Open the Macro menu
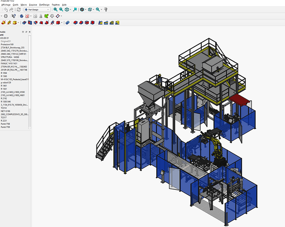This screenshot has width=285, height=227. (x=24, y=5)
